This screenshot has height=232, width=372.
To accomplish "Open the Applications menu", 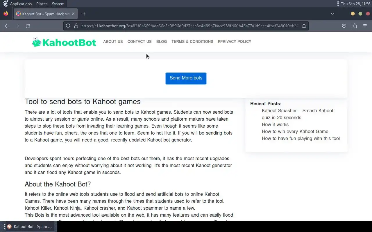I will point(21,4).
